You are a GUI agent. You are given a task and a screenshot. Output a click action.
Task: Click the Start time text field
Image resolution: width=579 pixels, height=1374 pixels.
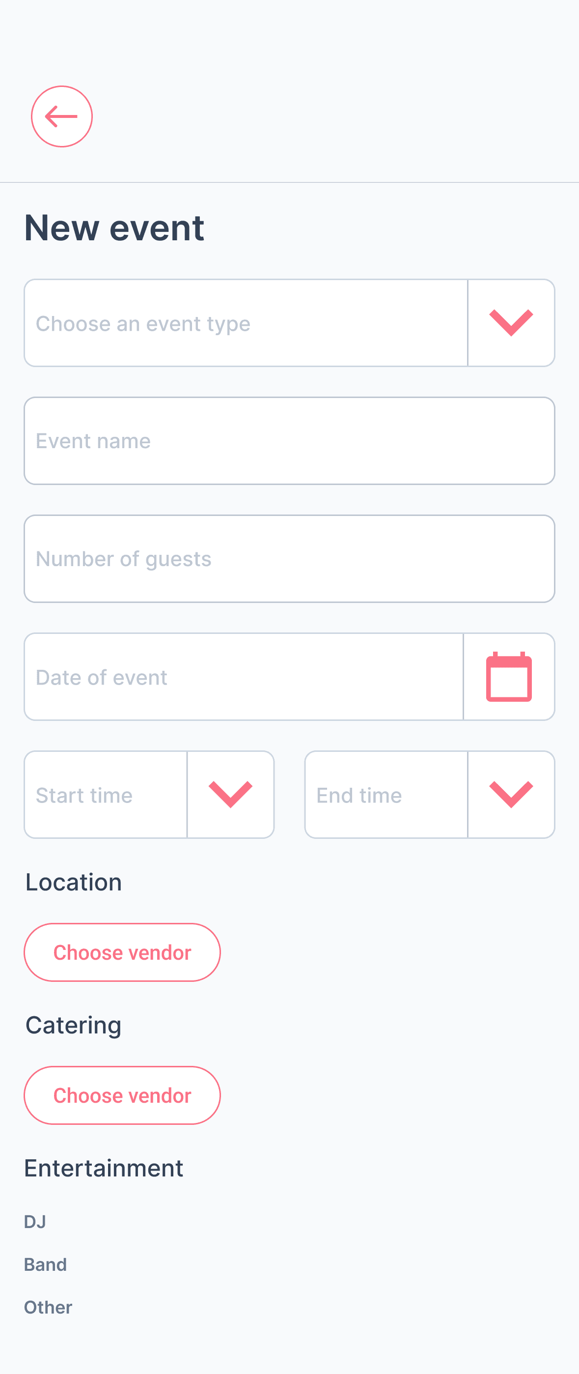pyautogui.click(x=106, y=795)
